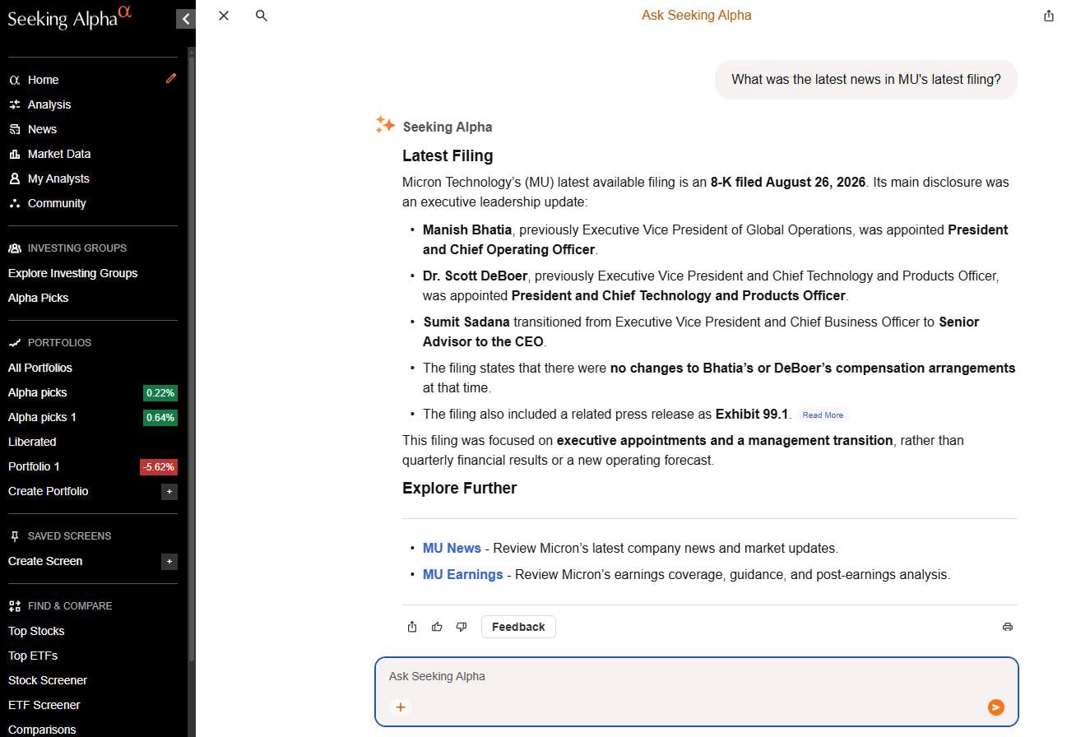Click Create Screen label
Screen dimensions: 1067x737
click(45, 561)
